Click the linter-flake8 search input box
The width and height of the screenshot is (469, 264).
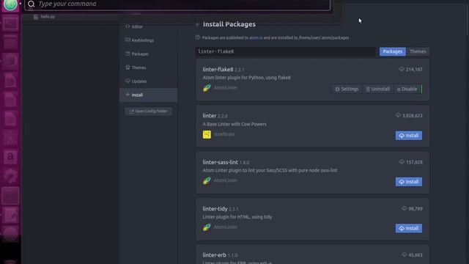tap(286, 51)
